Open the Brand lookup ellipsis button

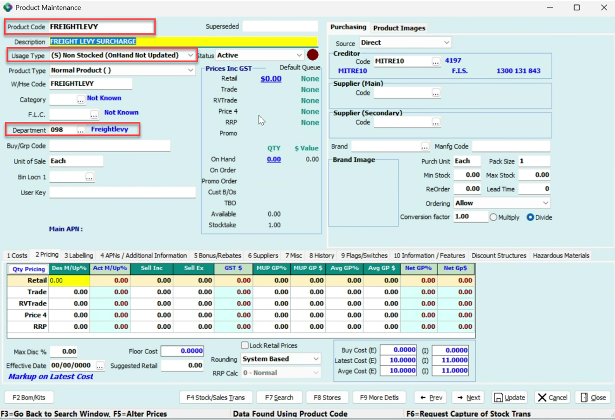click(424, 146)
